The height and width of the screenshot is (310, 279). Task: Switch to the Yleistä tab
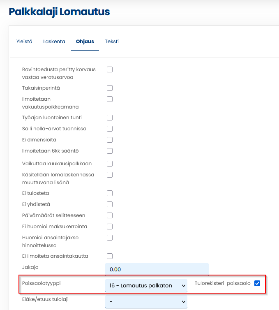(24, 42)
